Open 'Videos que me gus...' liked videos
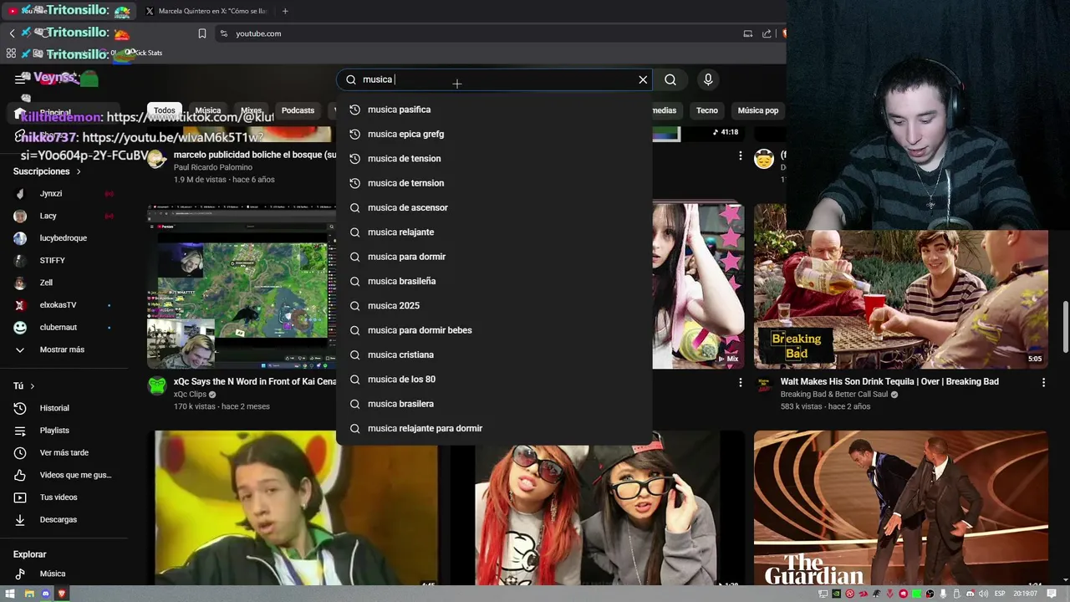This screenshot has width=1070, height=602. click(64, 475)
